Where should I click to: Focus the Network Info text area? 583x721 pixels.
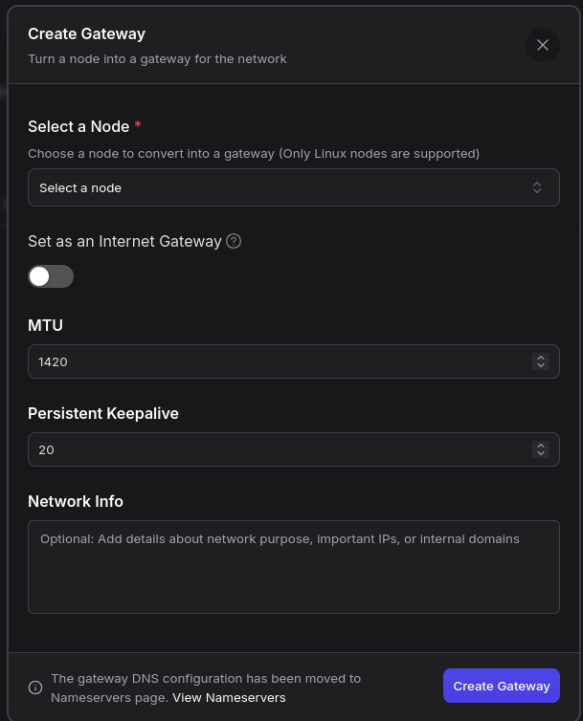293,566
